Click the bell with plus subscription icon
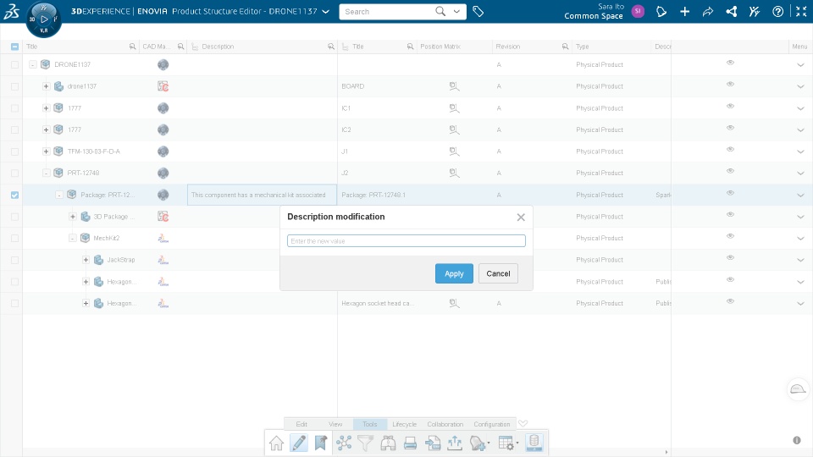813x457 pixels. tap(478, 443)
